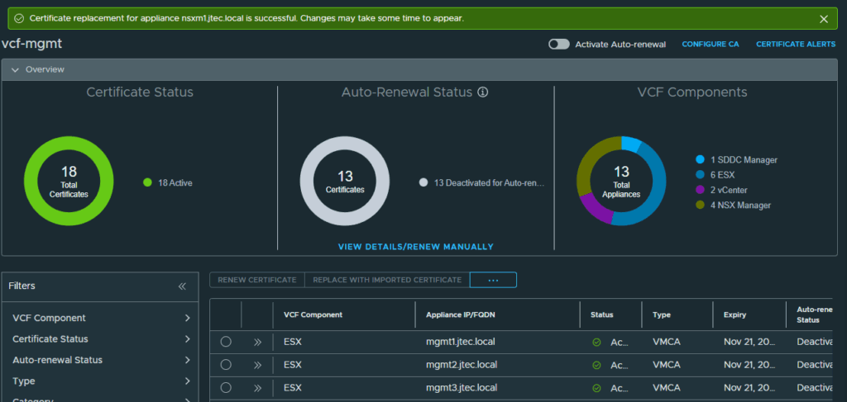Dismiss the certificate replacement success banner
847x402 pixels.
(x=824, y=19)
